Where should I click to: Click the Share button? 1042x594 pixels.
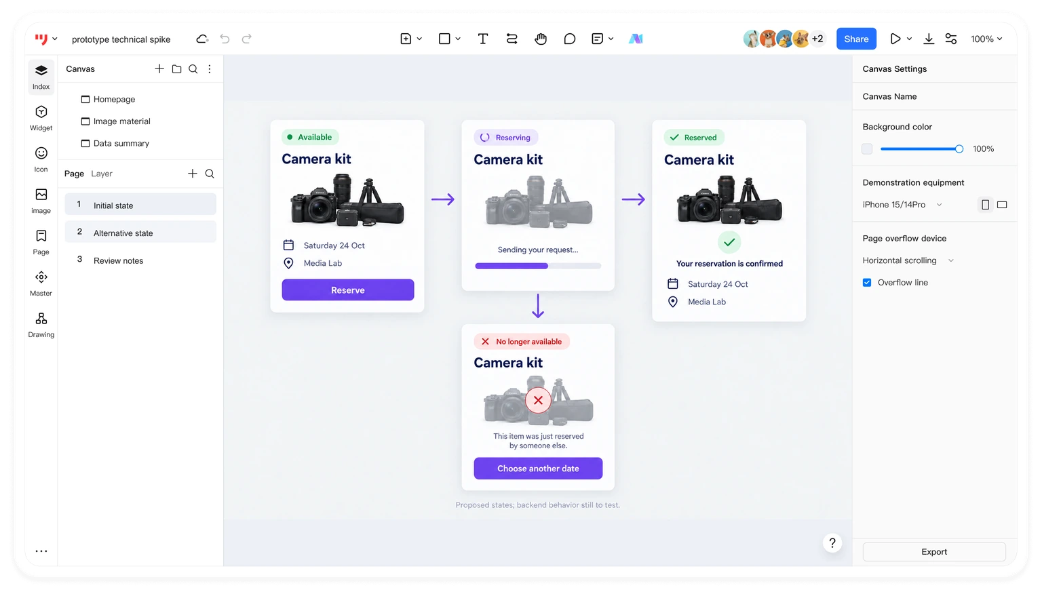tap(856, 39)
